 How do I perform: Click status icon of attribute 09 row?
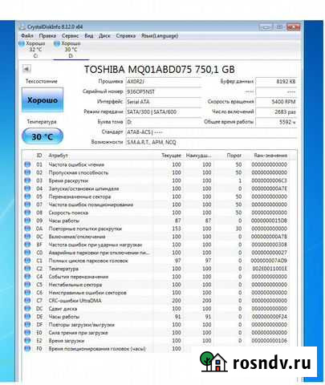27,221
